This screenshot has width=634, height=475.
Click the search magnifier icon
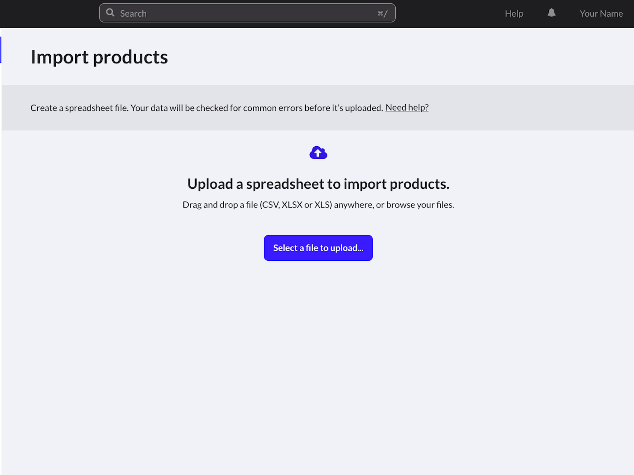[110, 13]
